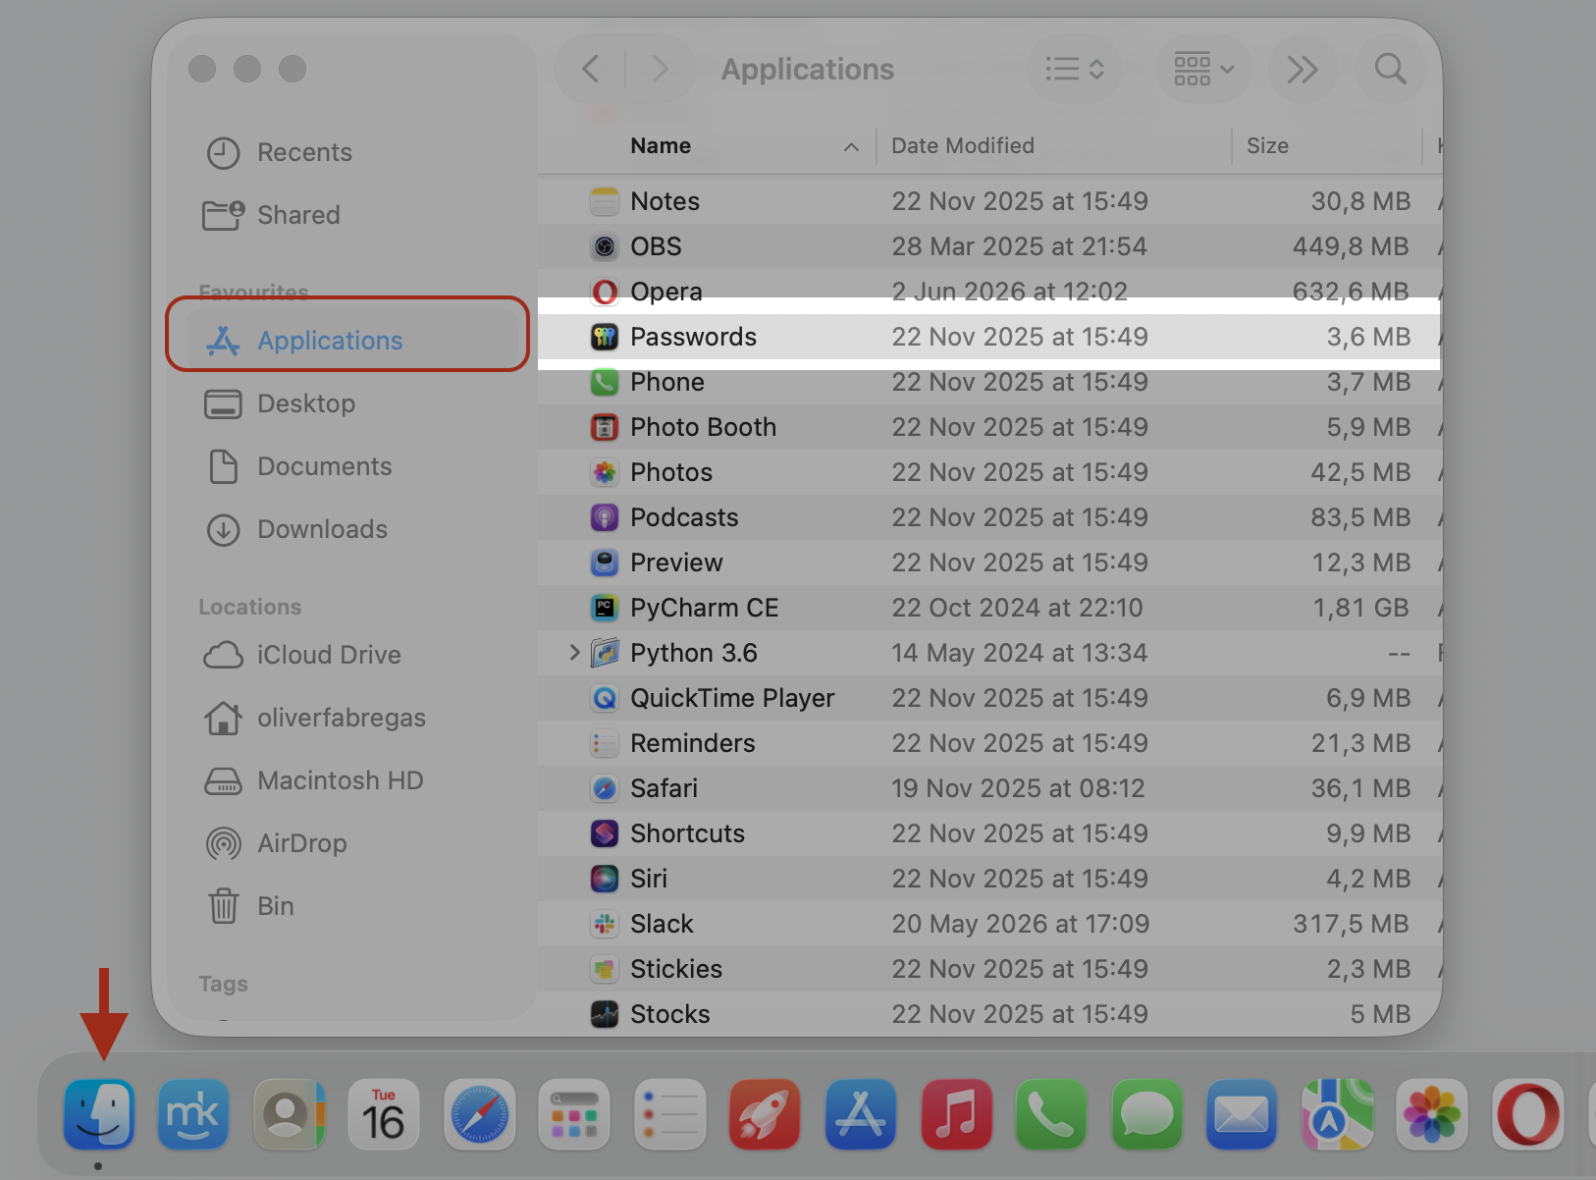Select the Phone app row
Screen dimensions: 1596x1180
coord(989,382)
